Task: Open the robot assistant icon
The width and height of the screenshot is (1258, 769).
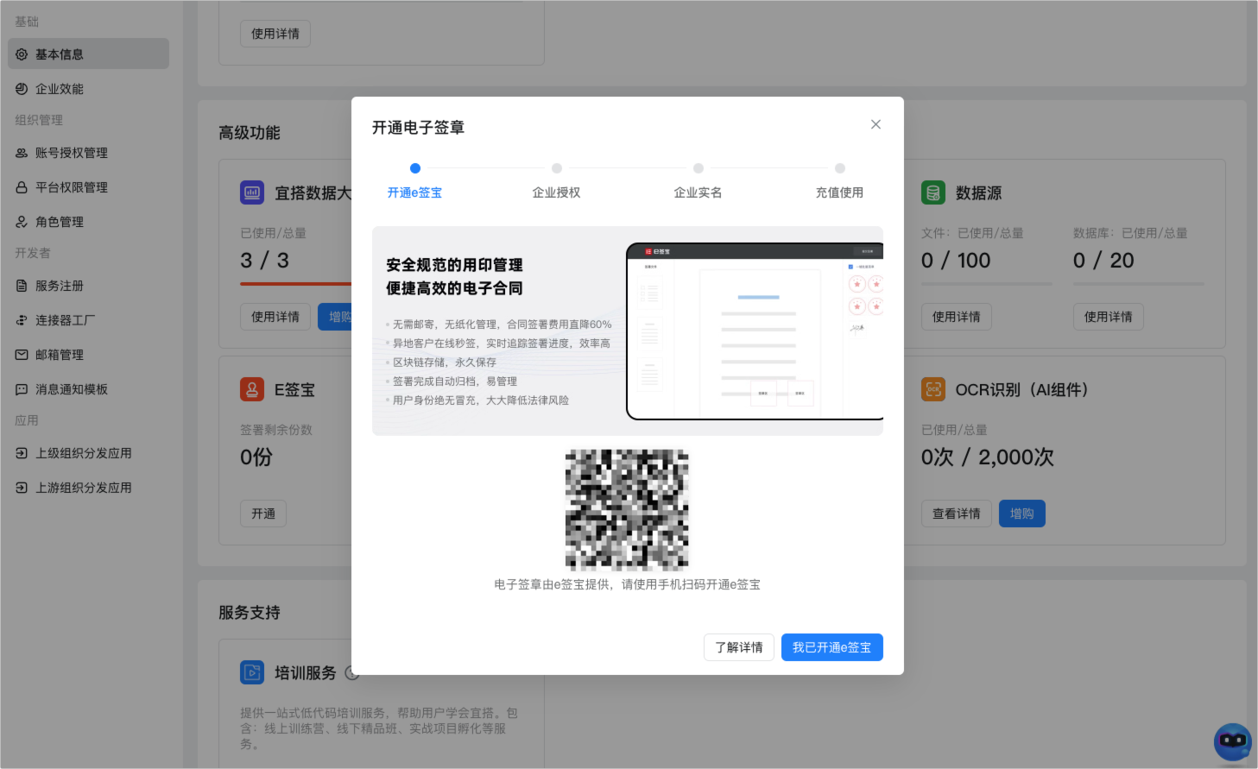Action: pyautogui.click(x=1233, y=742)
